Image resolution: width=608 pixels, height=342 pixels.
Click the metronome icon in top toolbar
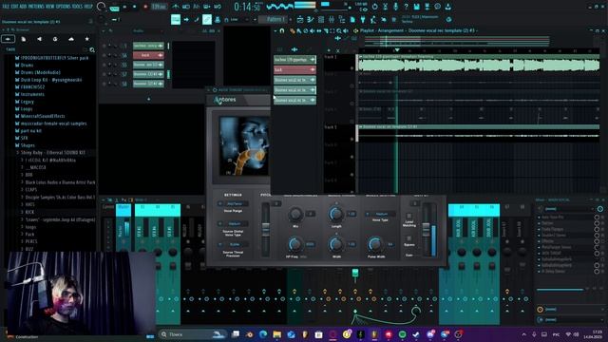pyautogui.click(x=176, y=7)
